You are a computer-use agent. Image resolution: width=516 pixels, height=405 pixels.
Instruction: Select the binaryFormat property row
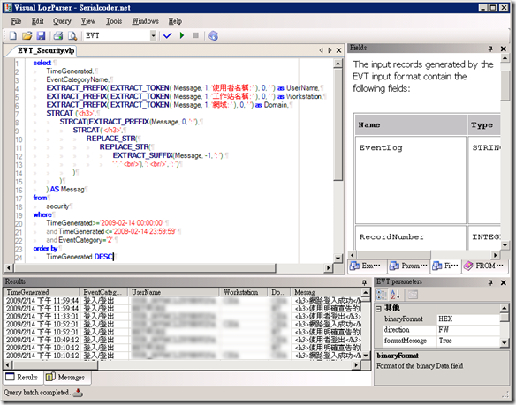[x=441, y=319]
